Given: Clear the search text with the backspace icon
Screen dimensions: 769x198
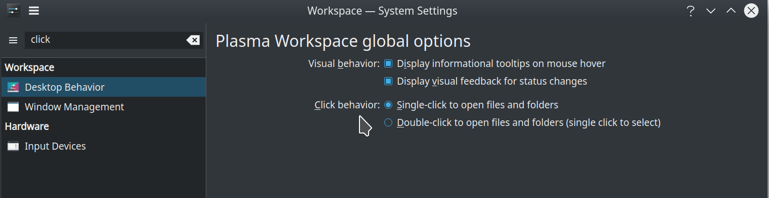Looking at the screenshot, I should coord(193,40).
